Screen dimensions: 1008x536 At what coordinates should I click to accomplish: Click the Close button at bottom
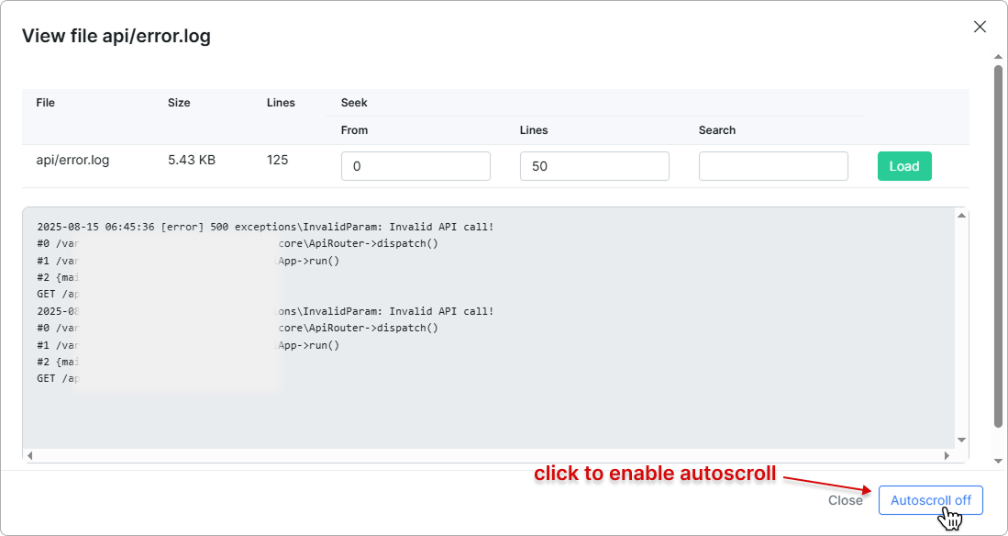coord(845,500)
